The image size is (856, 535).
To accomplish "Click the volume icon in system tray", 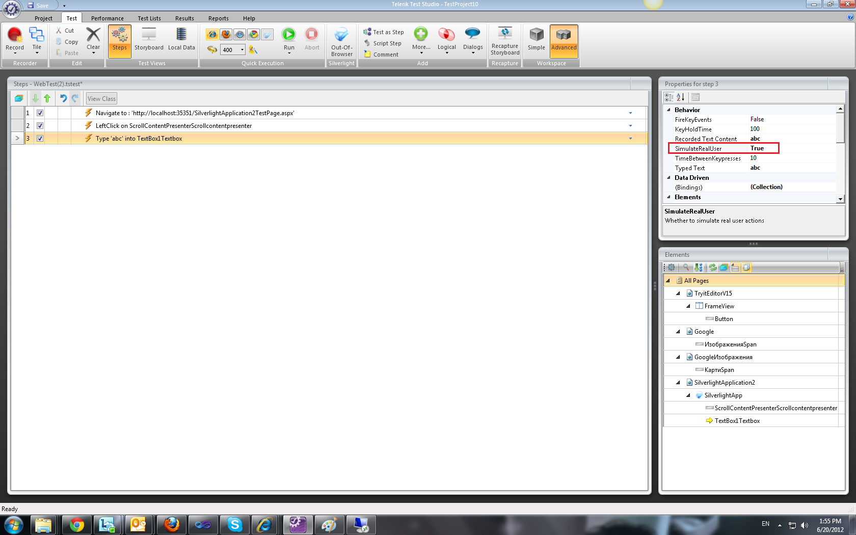I will (804, 525).
